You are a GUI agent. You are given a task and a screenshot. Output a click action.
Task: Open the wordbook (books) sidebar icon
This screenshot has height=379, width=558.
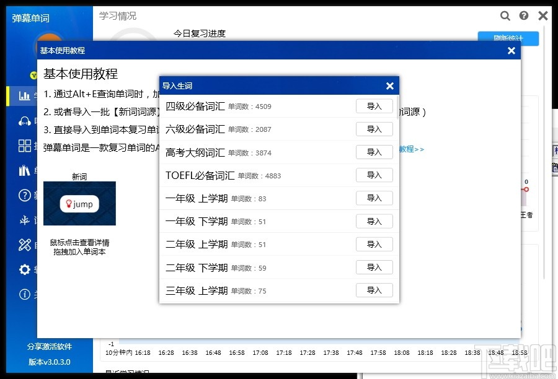pos(25,170)
